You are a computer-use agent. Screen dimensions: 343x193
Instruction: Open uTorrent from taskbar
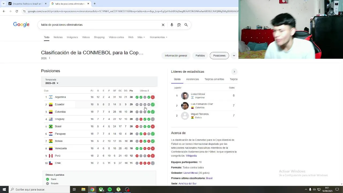tap(118, 190)
